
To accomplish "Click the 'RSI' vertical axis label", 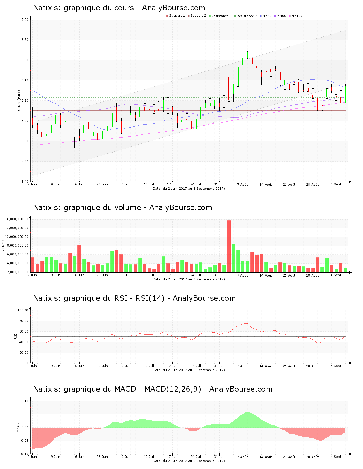I will pos(15,336).
